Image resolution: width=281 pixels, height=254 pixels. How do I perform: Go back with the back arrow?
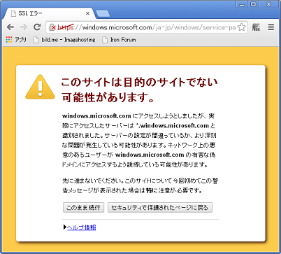(x=10, y=27)
